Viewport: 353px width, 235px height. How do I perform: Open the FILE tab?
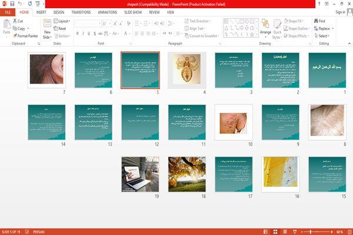(8, 12)
